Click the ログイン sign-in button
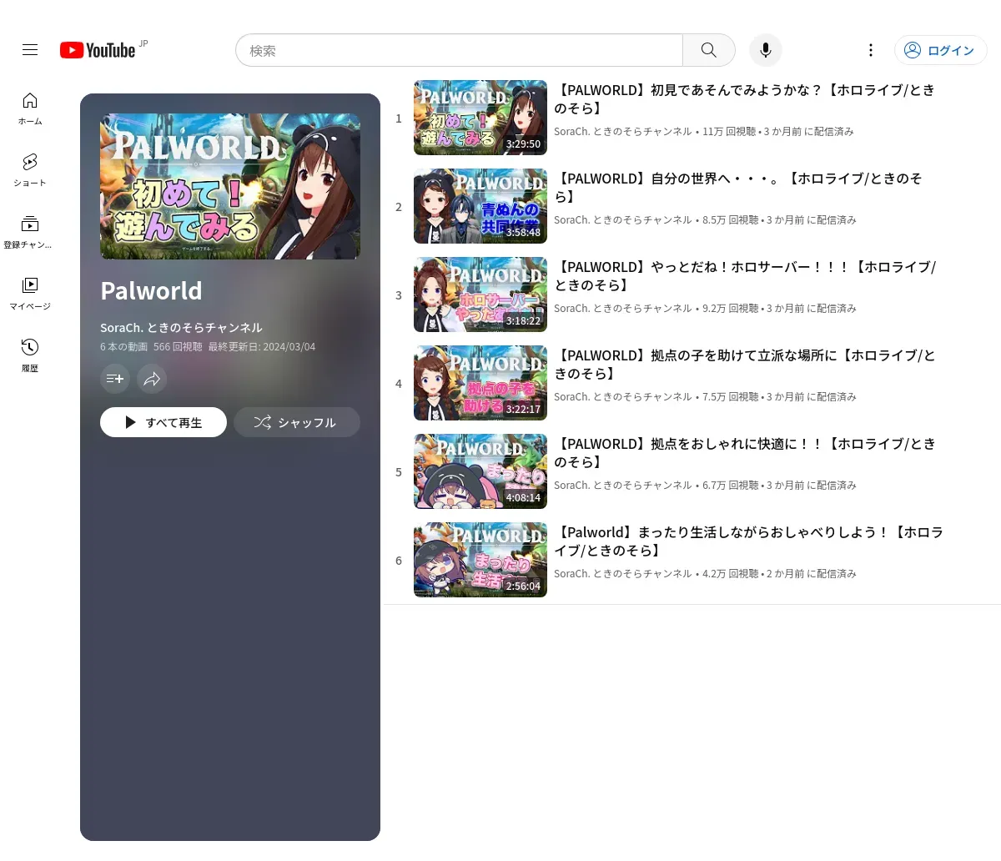The height and width of the screenshot is (861, 1001). pos(940,50)
